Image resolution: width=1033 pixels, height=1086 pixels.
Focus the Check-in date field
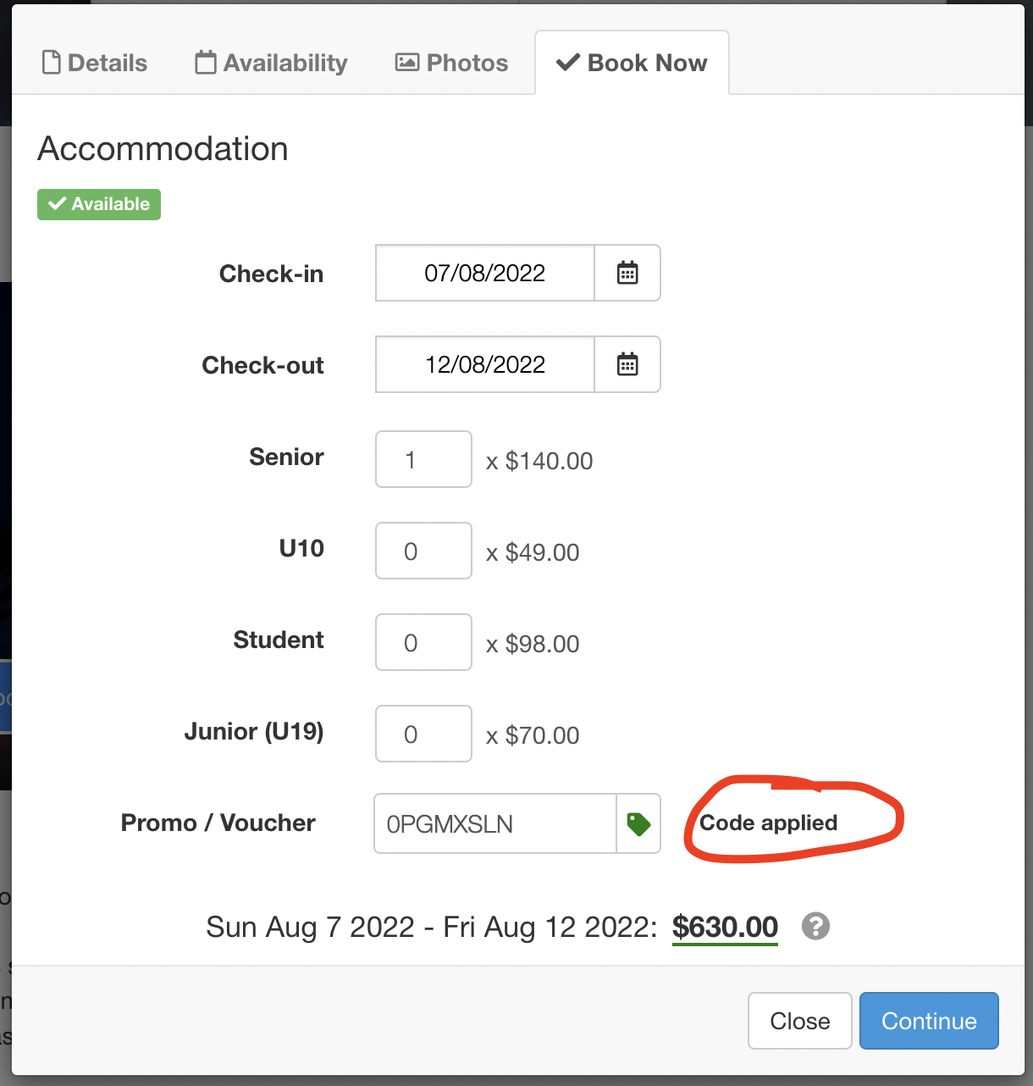tap(485, 273)
